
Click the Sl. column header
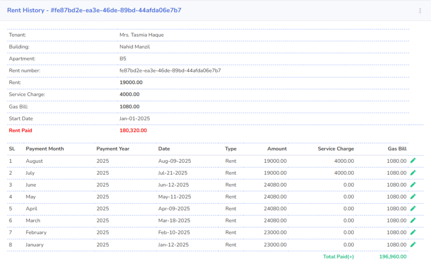point(12,148)
